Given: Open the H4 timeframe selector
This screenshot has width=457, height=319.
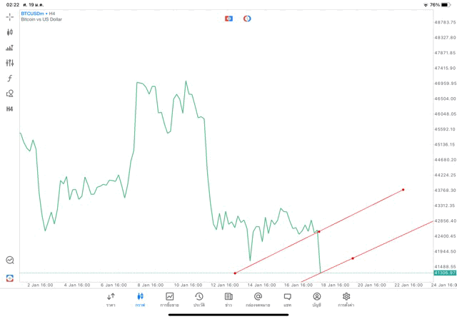Looking at the screenshot, I should click(x=10, y=109).
